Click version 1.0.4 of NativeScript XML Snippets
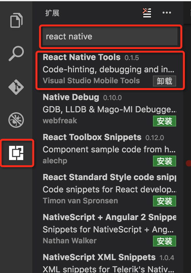This screenshot has height=273, width=191. tap(167, 258)
